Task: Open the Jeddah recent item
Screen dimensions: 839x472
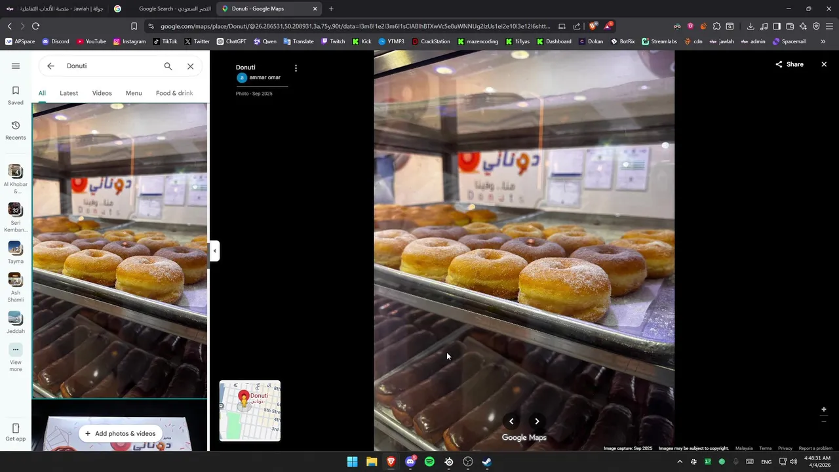Action: pyautogui.click(x=16, y=323)
